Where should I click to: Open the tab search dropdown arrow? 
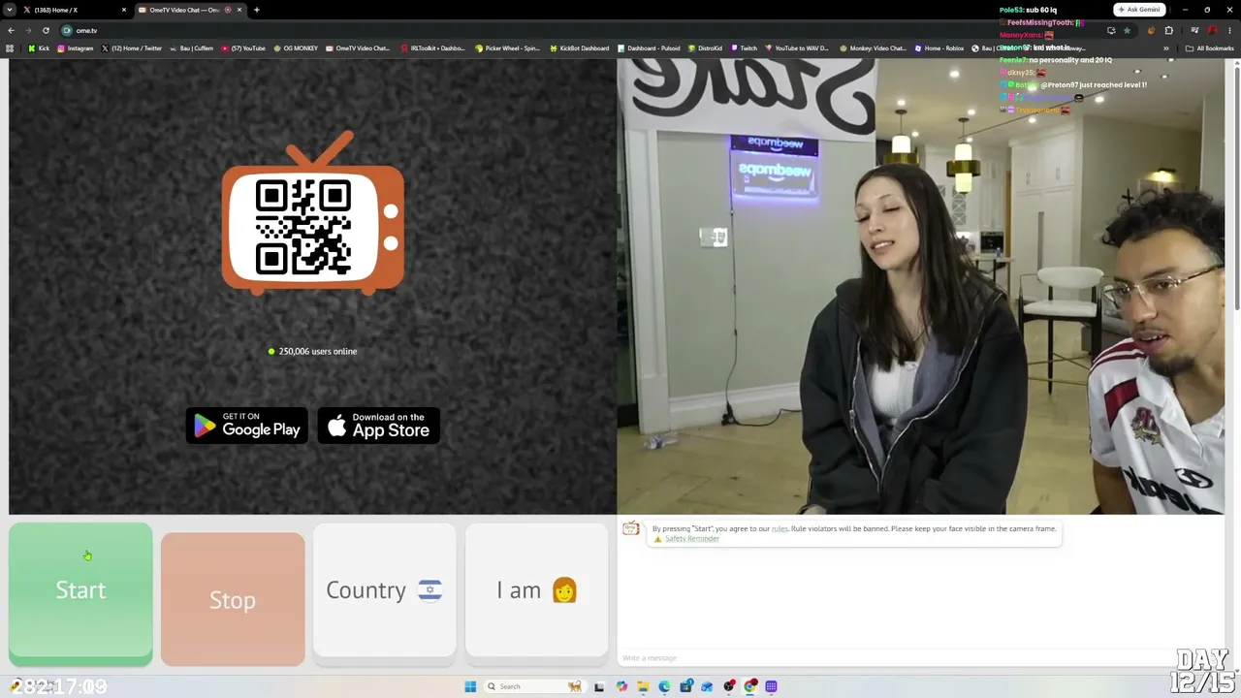(x=9, y=10)
